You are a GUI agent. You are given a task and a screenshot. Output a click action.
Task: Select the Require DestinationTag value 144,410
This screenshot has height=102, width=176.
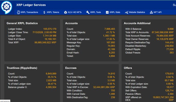169,42
